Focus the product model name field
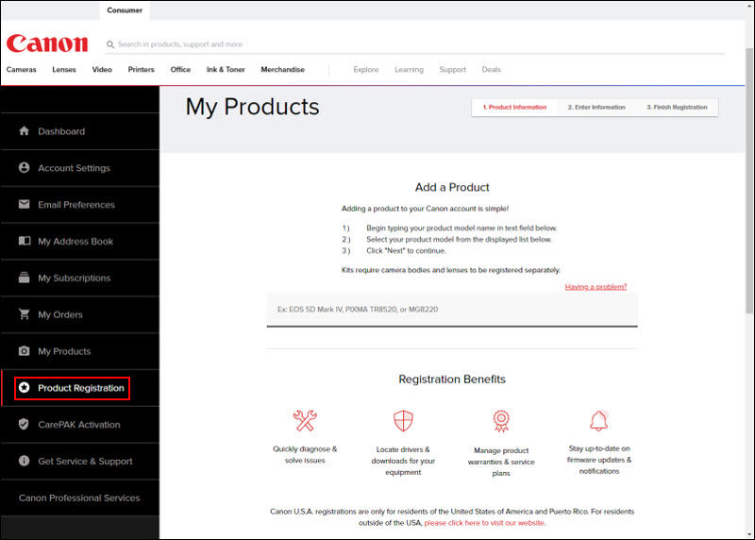Viewport: 755px width, 540px height. click(x=451, y=310)
